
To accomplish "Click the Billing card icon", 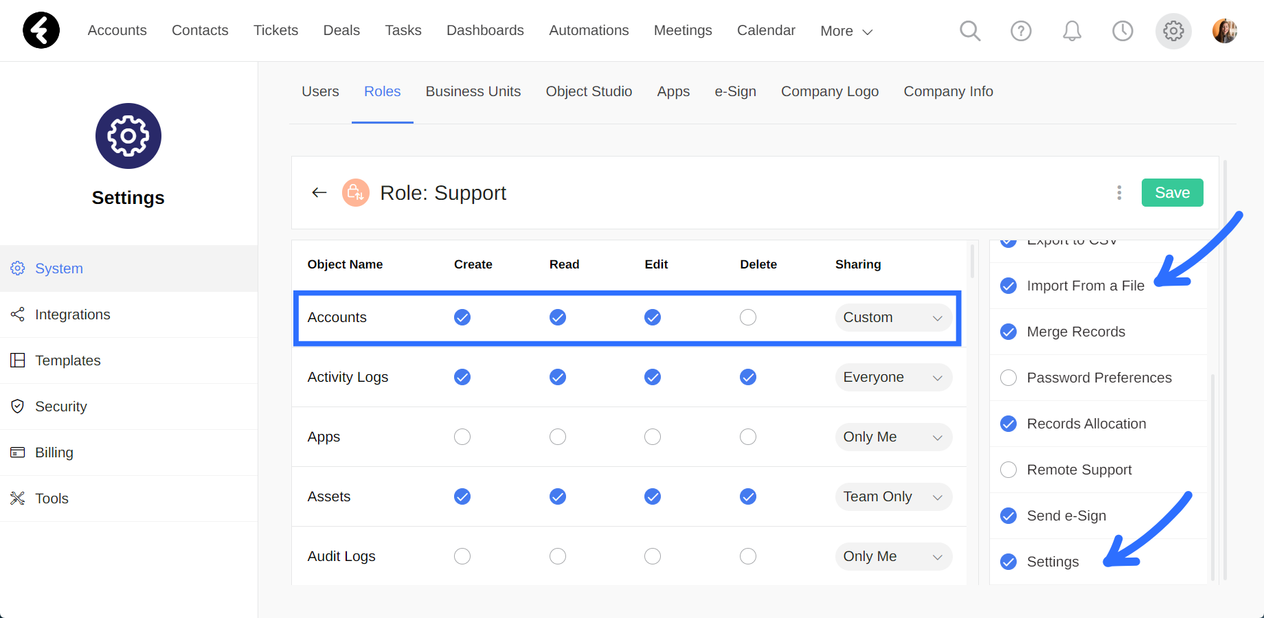I will pyautogui.click(x=18, y=453).
